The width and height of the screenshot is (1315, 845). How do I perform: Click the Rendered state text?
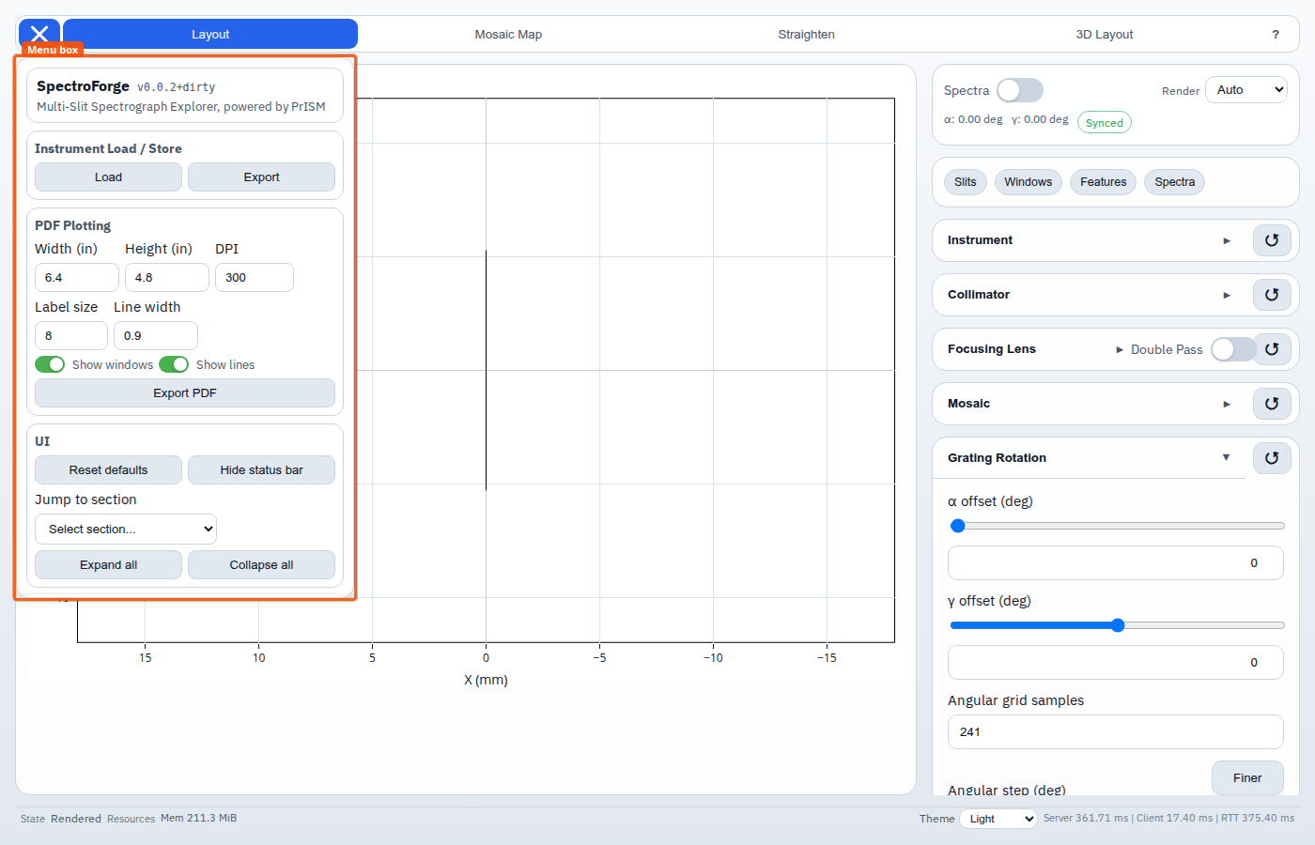pos(76,819)
